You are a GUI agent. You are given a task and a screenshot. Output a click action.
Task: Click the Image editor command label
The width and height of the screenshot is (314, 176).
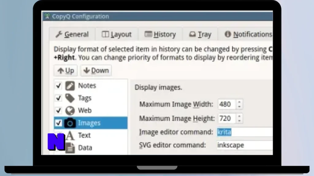click(x=176, y=132)
